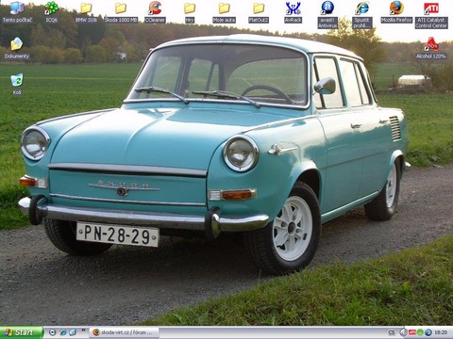Click the CS language indicator
This screenshot has height=339, width=453.
tap(392, 332)
